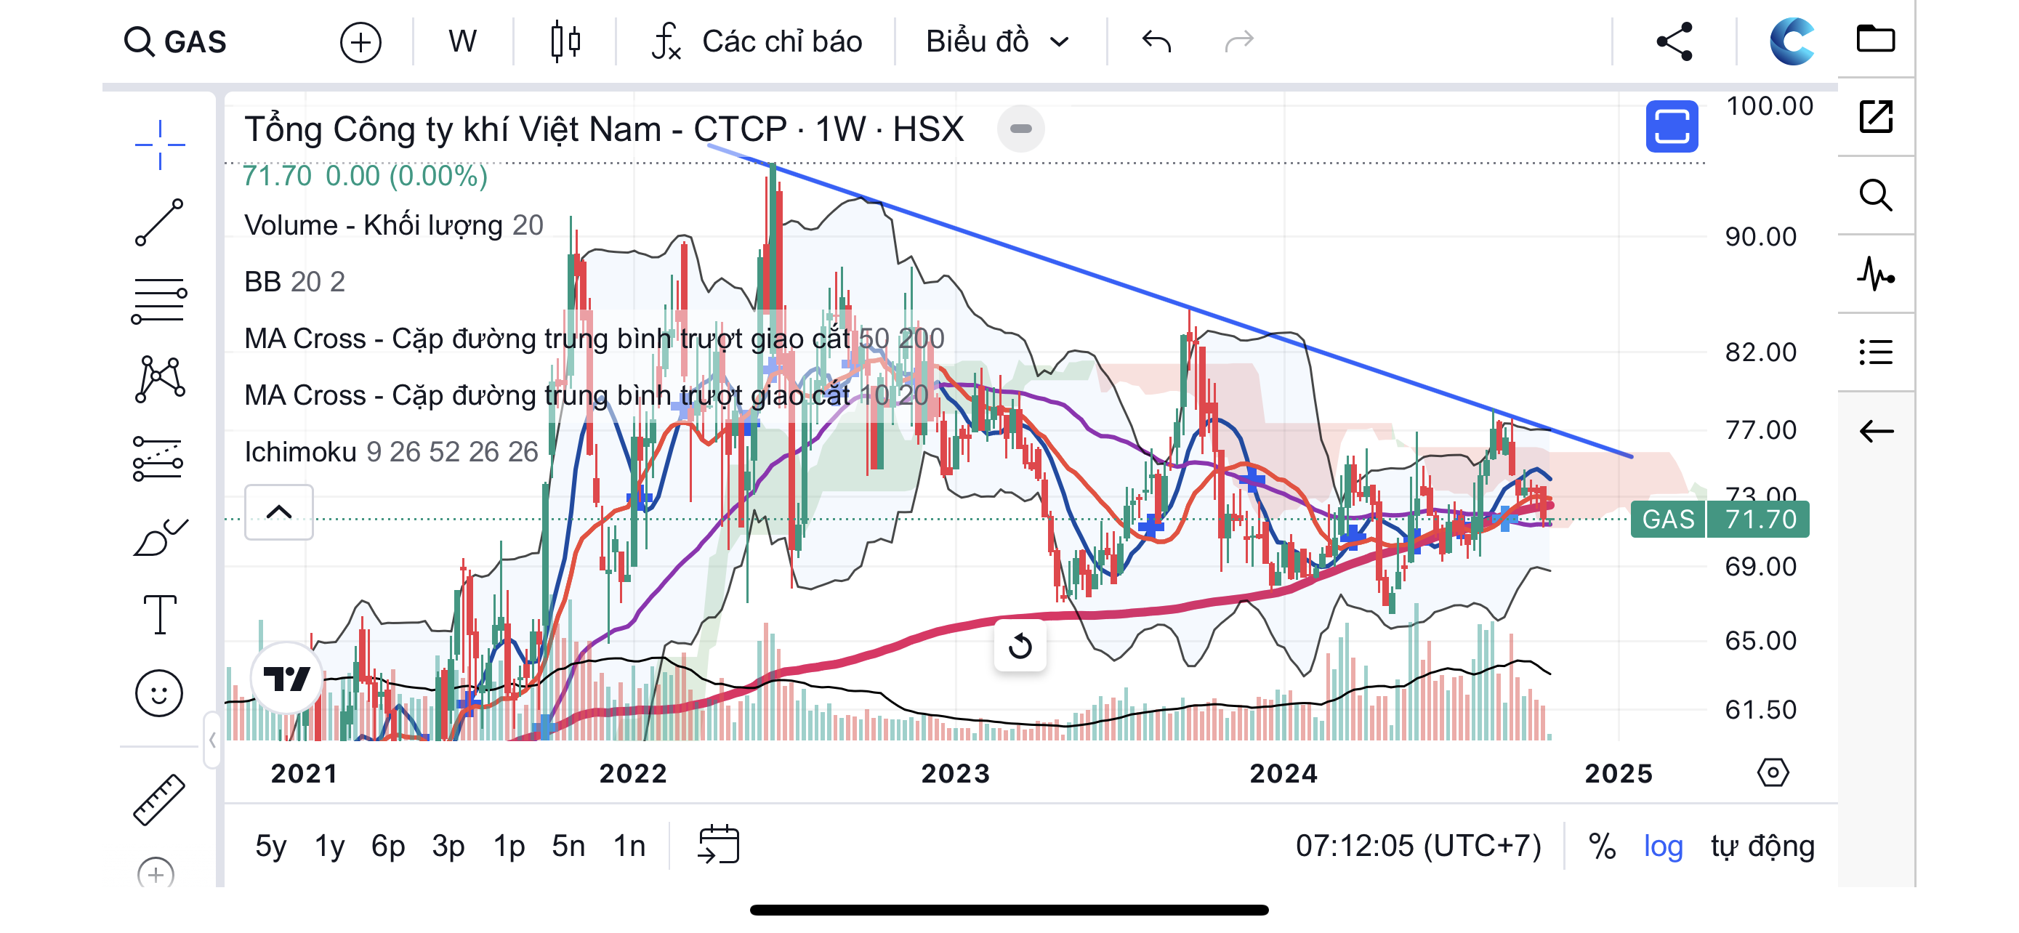
Task: Click the GAS 71.70 price label
Action: pos(1720,520)
